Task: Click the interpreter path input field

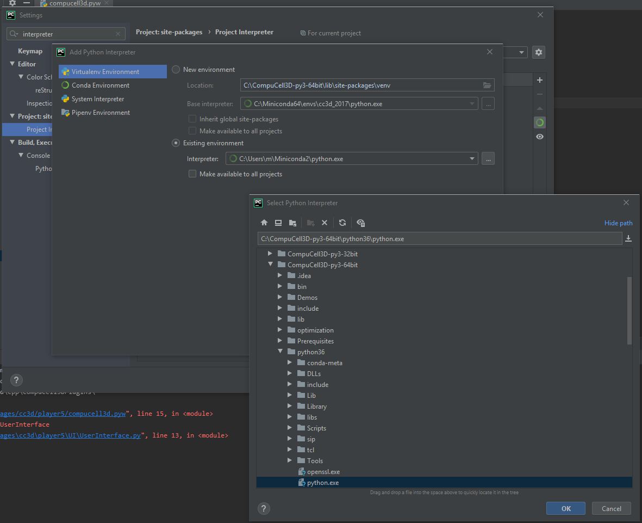Action: (440, 238)
